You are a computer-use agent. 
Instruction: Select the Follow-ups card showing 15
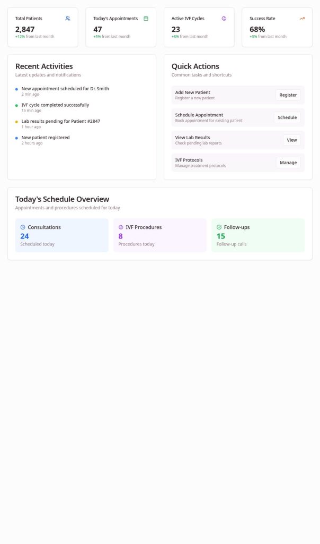tap(258, 235)
